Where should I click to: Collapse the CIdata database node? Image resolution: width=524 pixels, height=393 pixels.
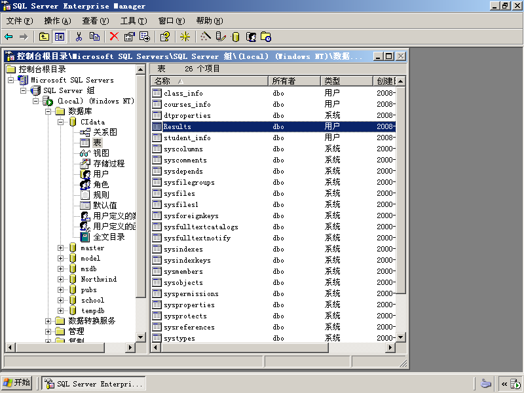(60, 122)
